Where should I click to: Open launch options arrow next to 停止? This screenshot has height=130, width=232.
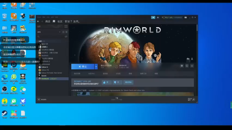pos(96,67)
